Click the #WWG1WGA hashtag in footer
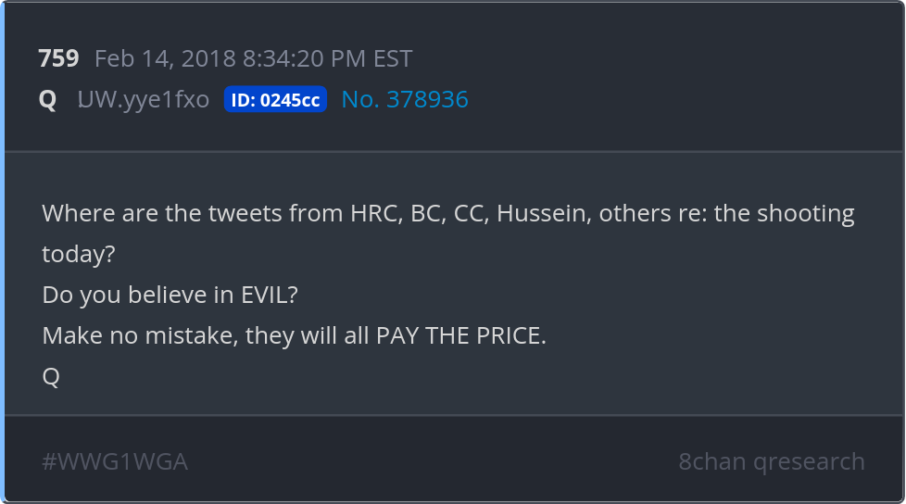The width and height of the screenshot is (906, 504). click(x=115, y=461)
